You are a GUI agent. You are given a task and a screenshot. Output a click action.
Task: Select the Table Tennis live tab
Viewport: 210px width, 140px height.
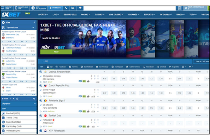point(133,67)
